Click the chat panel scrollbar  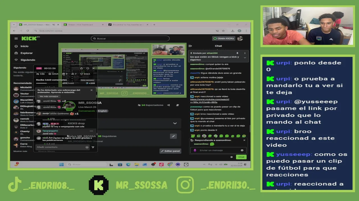(x=250, y=128)
